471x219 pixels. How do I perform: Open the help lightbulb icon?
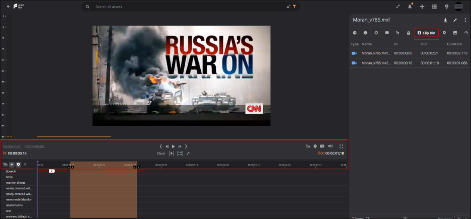(x=446, y=7)
